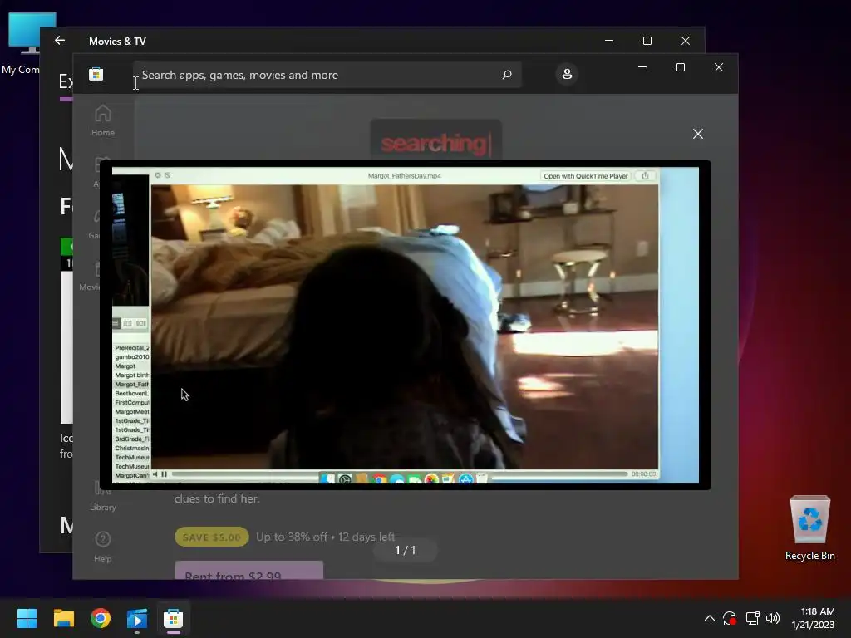Click the magnifier search icon
This screenshot has height=638, width=851.
(507, 75)
